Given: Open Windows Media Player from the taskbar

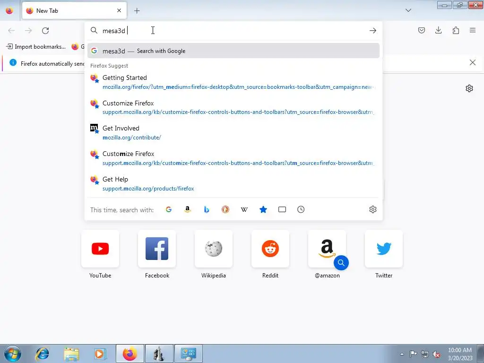Looking at the screenshot, I should (100, 354).
